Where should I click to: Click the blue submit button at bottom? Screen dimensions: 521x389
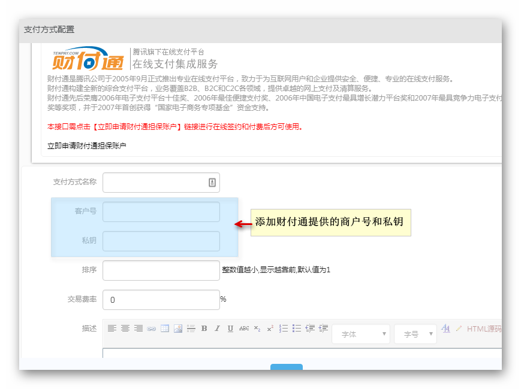tap(287, 367)
